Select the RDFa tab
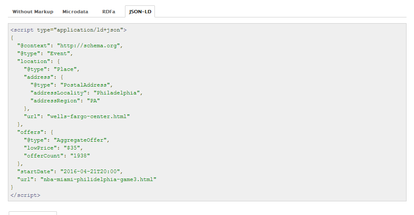Viewport: 414px width, 215px height. [108, 12]
